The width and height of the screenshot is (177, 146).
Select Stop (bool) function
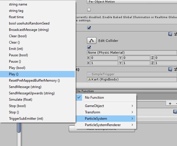pyautogui.click(x=37, y=106)
